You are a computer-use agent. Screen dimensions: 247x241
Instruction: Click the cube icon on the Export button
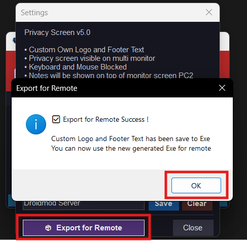tap(48, 228)
